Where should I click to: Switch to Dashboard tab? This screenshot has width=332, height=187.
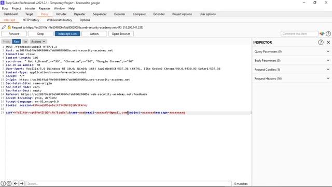[x=10, y=14]
